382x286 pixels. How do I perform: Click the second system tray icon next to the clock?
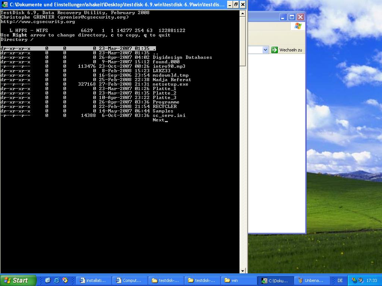point(361,280)
